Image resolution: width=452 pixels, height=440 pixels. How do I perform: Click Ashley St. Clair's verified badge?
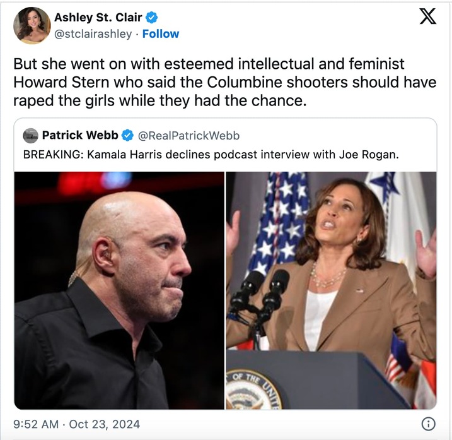[x=152, y=18]
